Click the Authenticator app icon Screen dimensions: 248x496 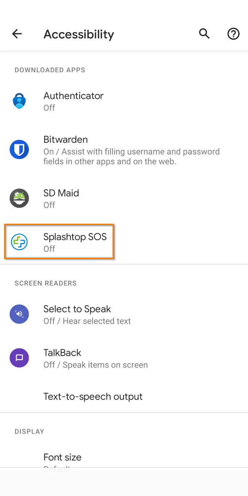[19, 101]
